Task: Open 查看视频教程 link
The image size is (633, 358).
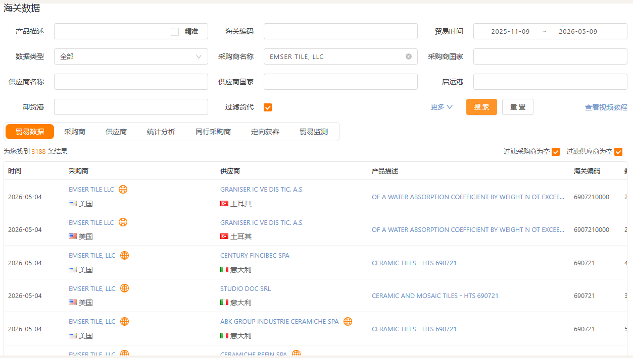Action: tap(606, 107)
